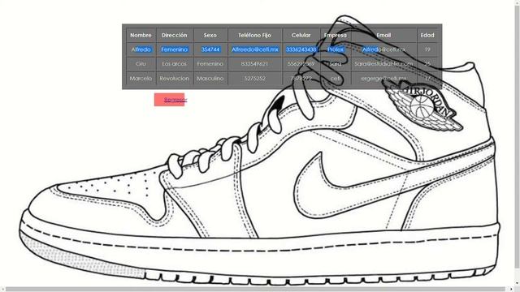
Task: Click the Prolex cell
Action: (336, 49)
